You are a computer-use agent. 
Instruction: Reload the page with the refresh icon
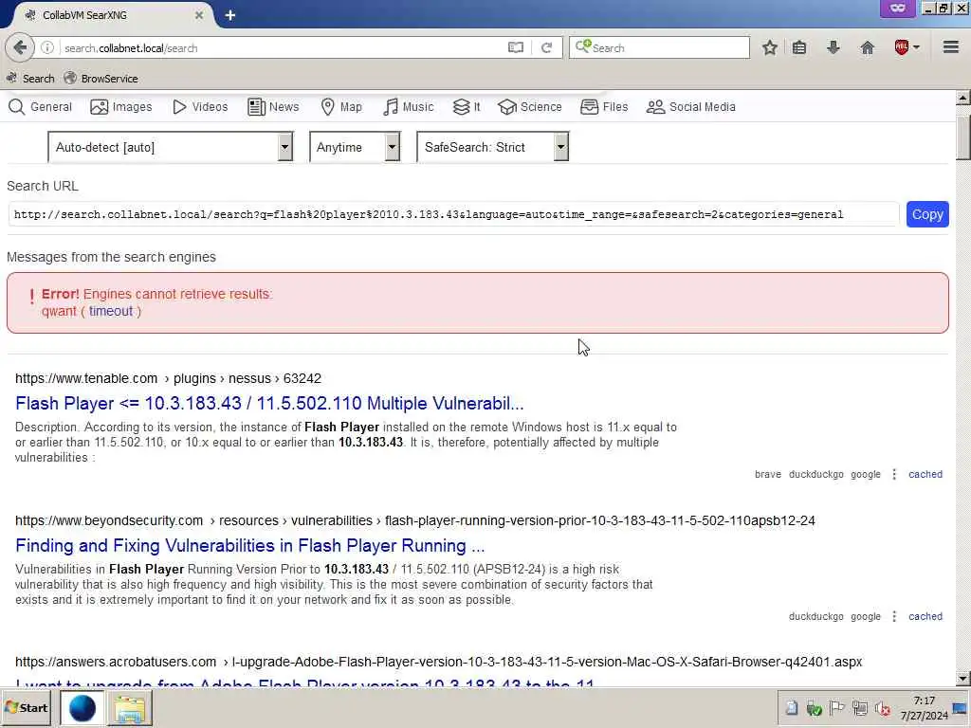tap(546, 47)
